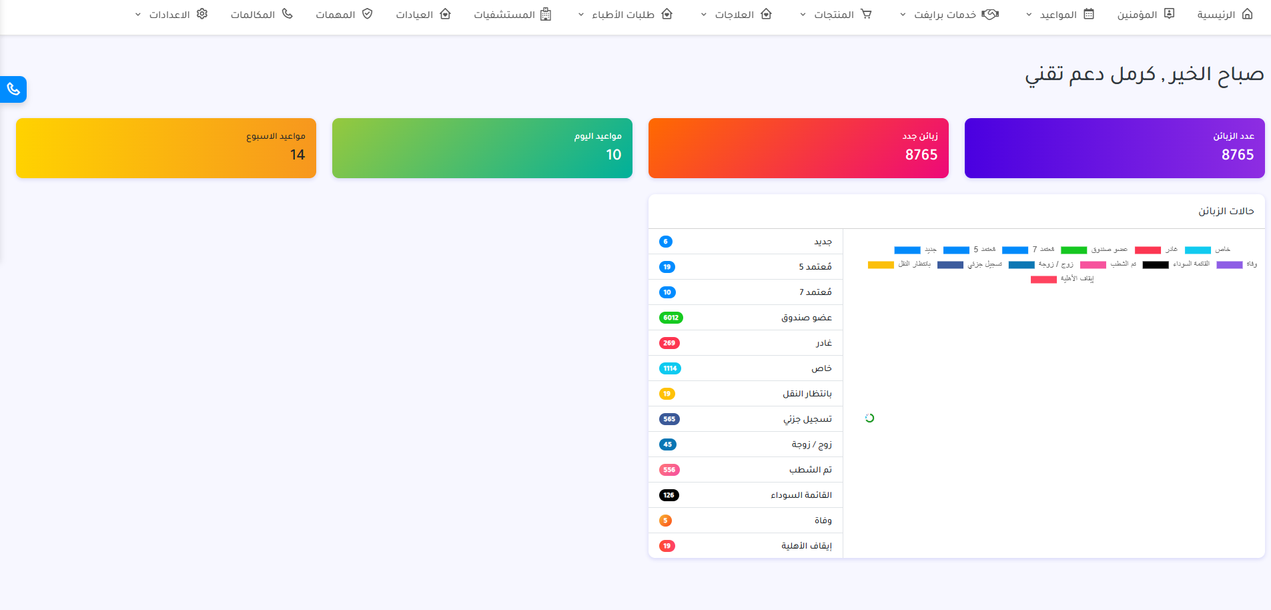Viewport: 1271px width, 610px height.
Task: Open the الاعدادات dropdown chevron
Action: tap(138, 15)
